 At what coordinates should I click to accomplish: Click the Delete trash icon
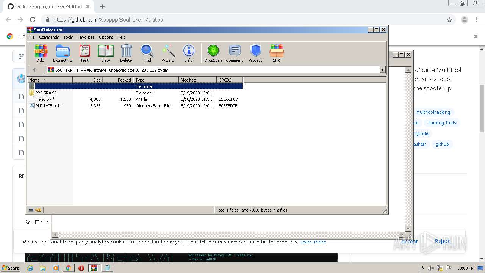click(x=126, y=53)
